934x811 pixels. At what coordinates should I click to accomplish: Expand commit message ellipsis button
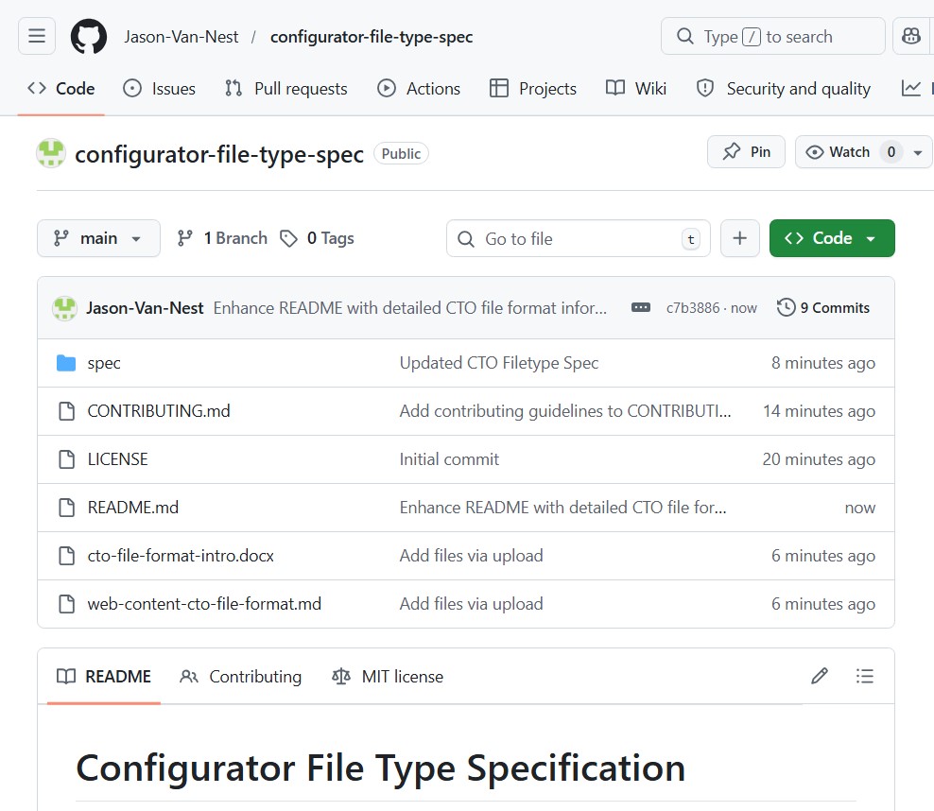(641, 307)
